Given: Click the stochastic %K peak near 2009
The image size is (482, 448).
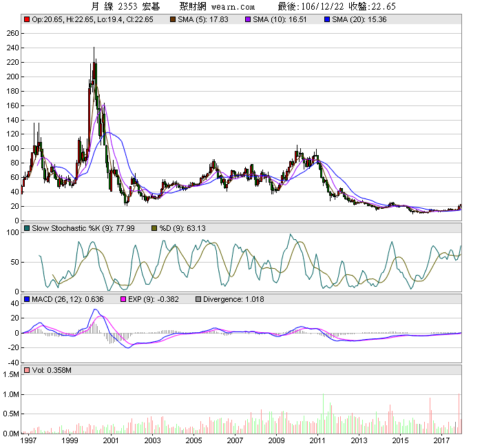Looking at the screenshot, I should coord(291,235).
